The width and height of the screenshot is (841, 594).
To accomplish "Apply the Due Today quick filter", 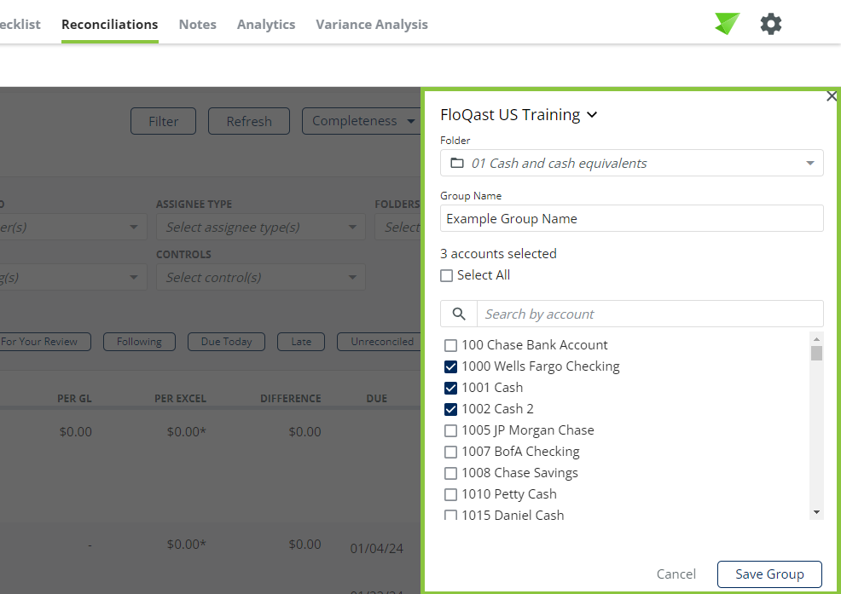I will pos(226,342).
